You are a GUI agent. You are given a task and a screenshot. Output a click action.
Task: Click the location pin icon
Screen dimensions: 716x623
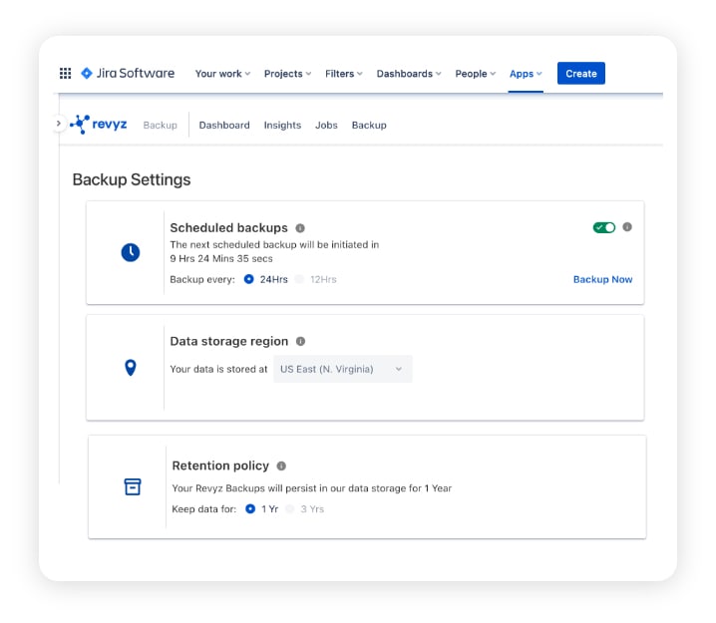[x=131, y=368]
